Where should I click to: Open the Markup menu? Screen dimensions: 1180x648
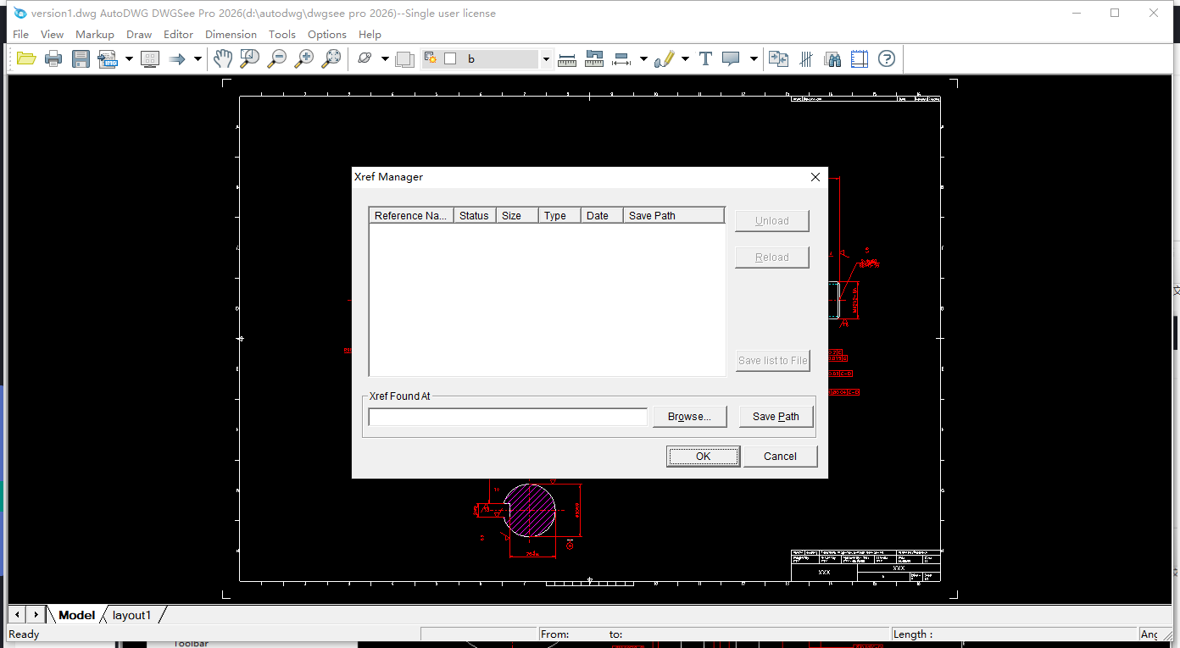tap(95, 35)
